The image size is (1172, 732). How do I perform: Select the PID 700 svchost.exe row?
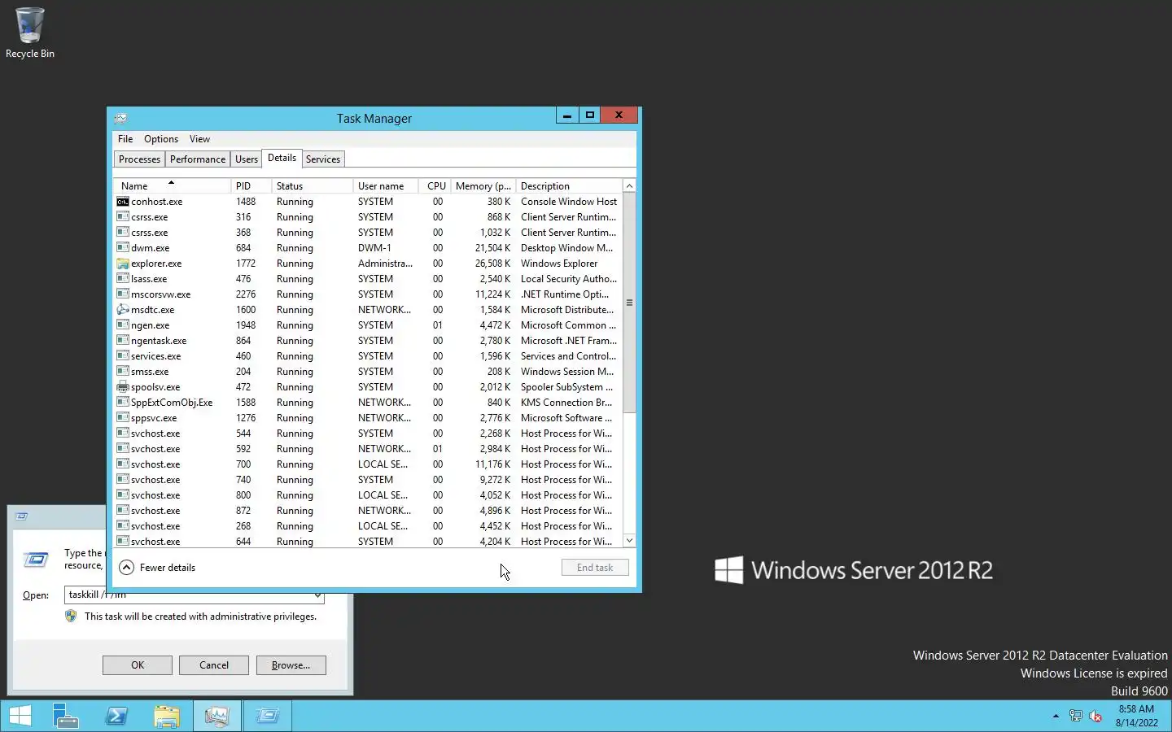pyautogui.click(x=368, y=464)
